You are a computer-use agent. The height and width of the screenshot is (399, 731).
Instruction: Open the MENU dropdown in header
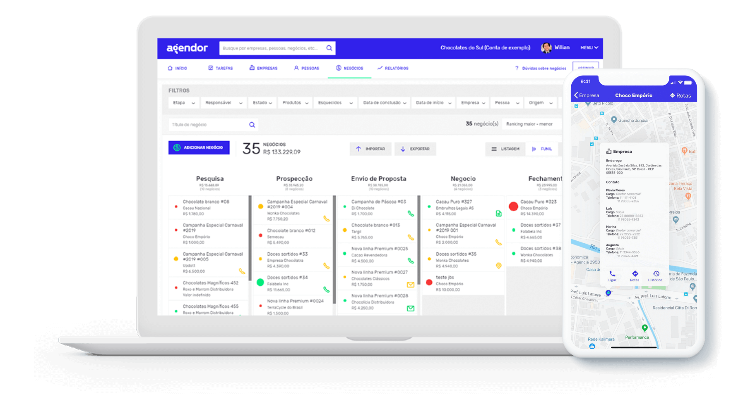[589, 48]
